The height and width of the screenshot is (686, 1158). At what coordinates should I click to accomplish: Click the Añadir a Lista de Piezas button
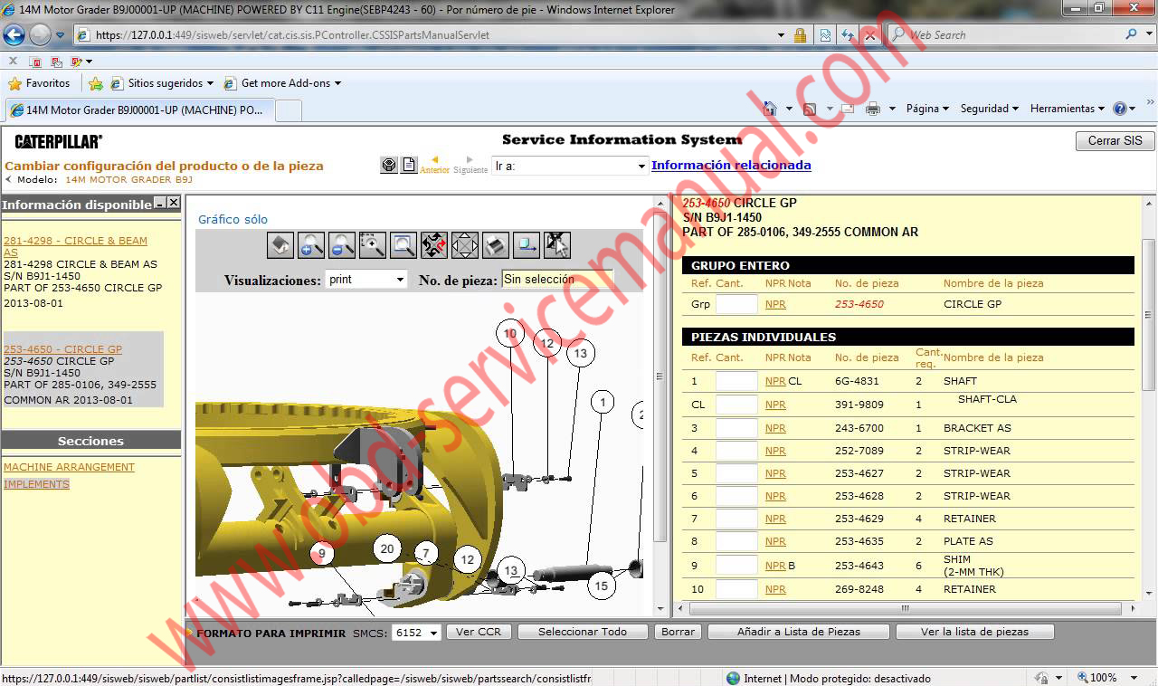797,631
